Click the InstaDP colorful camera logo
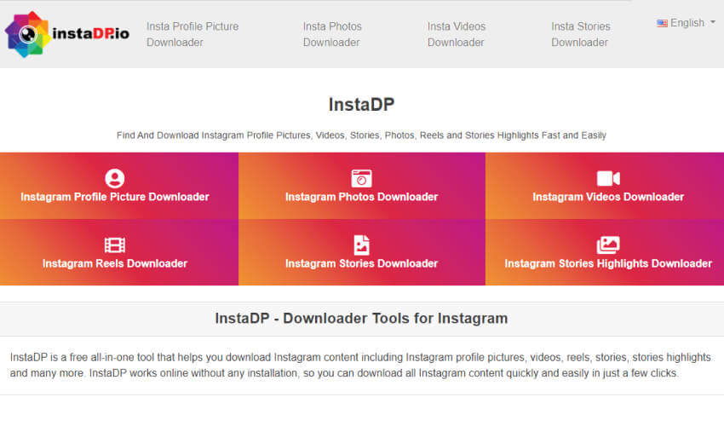The image size is (724, 426). [27, 34]
